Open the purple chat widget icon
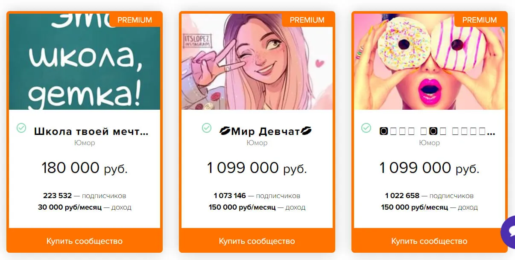Viewport: 515px width, 260px height. (508, 232)
